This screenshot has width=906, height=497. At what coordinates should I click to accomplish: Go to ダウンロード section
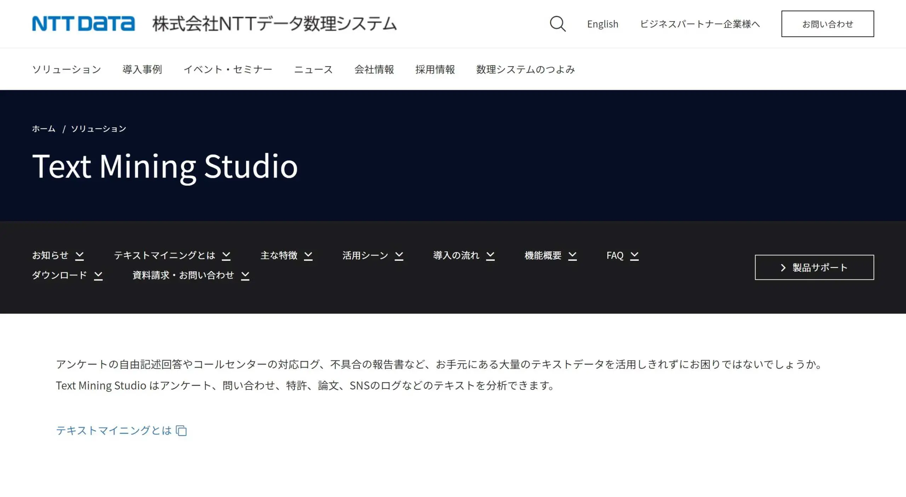(x=59, y=275)
